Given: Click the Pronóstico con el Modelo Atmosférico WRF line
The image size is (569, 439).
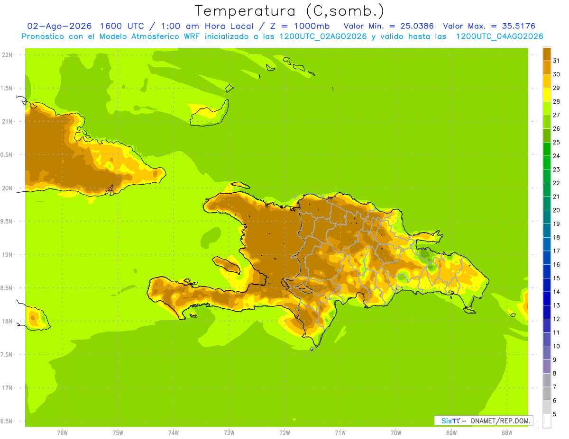Looking at the screenshot, I should (283, 36).
